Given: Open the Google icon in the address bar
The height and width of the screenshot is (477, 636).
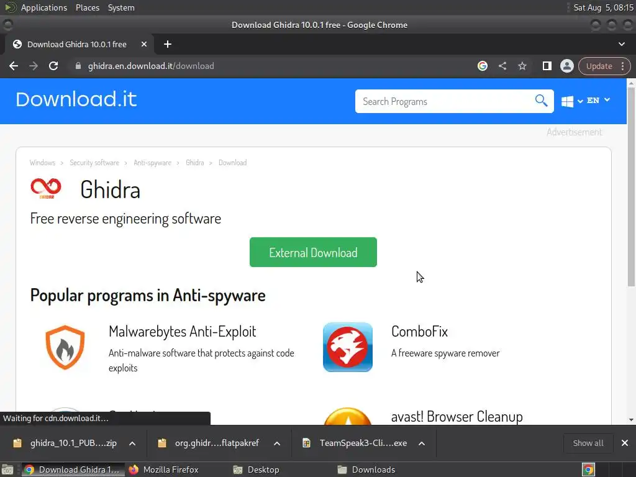Looking at the screenshot, I should [x=482, y=66].
